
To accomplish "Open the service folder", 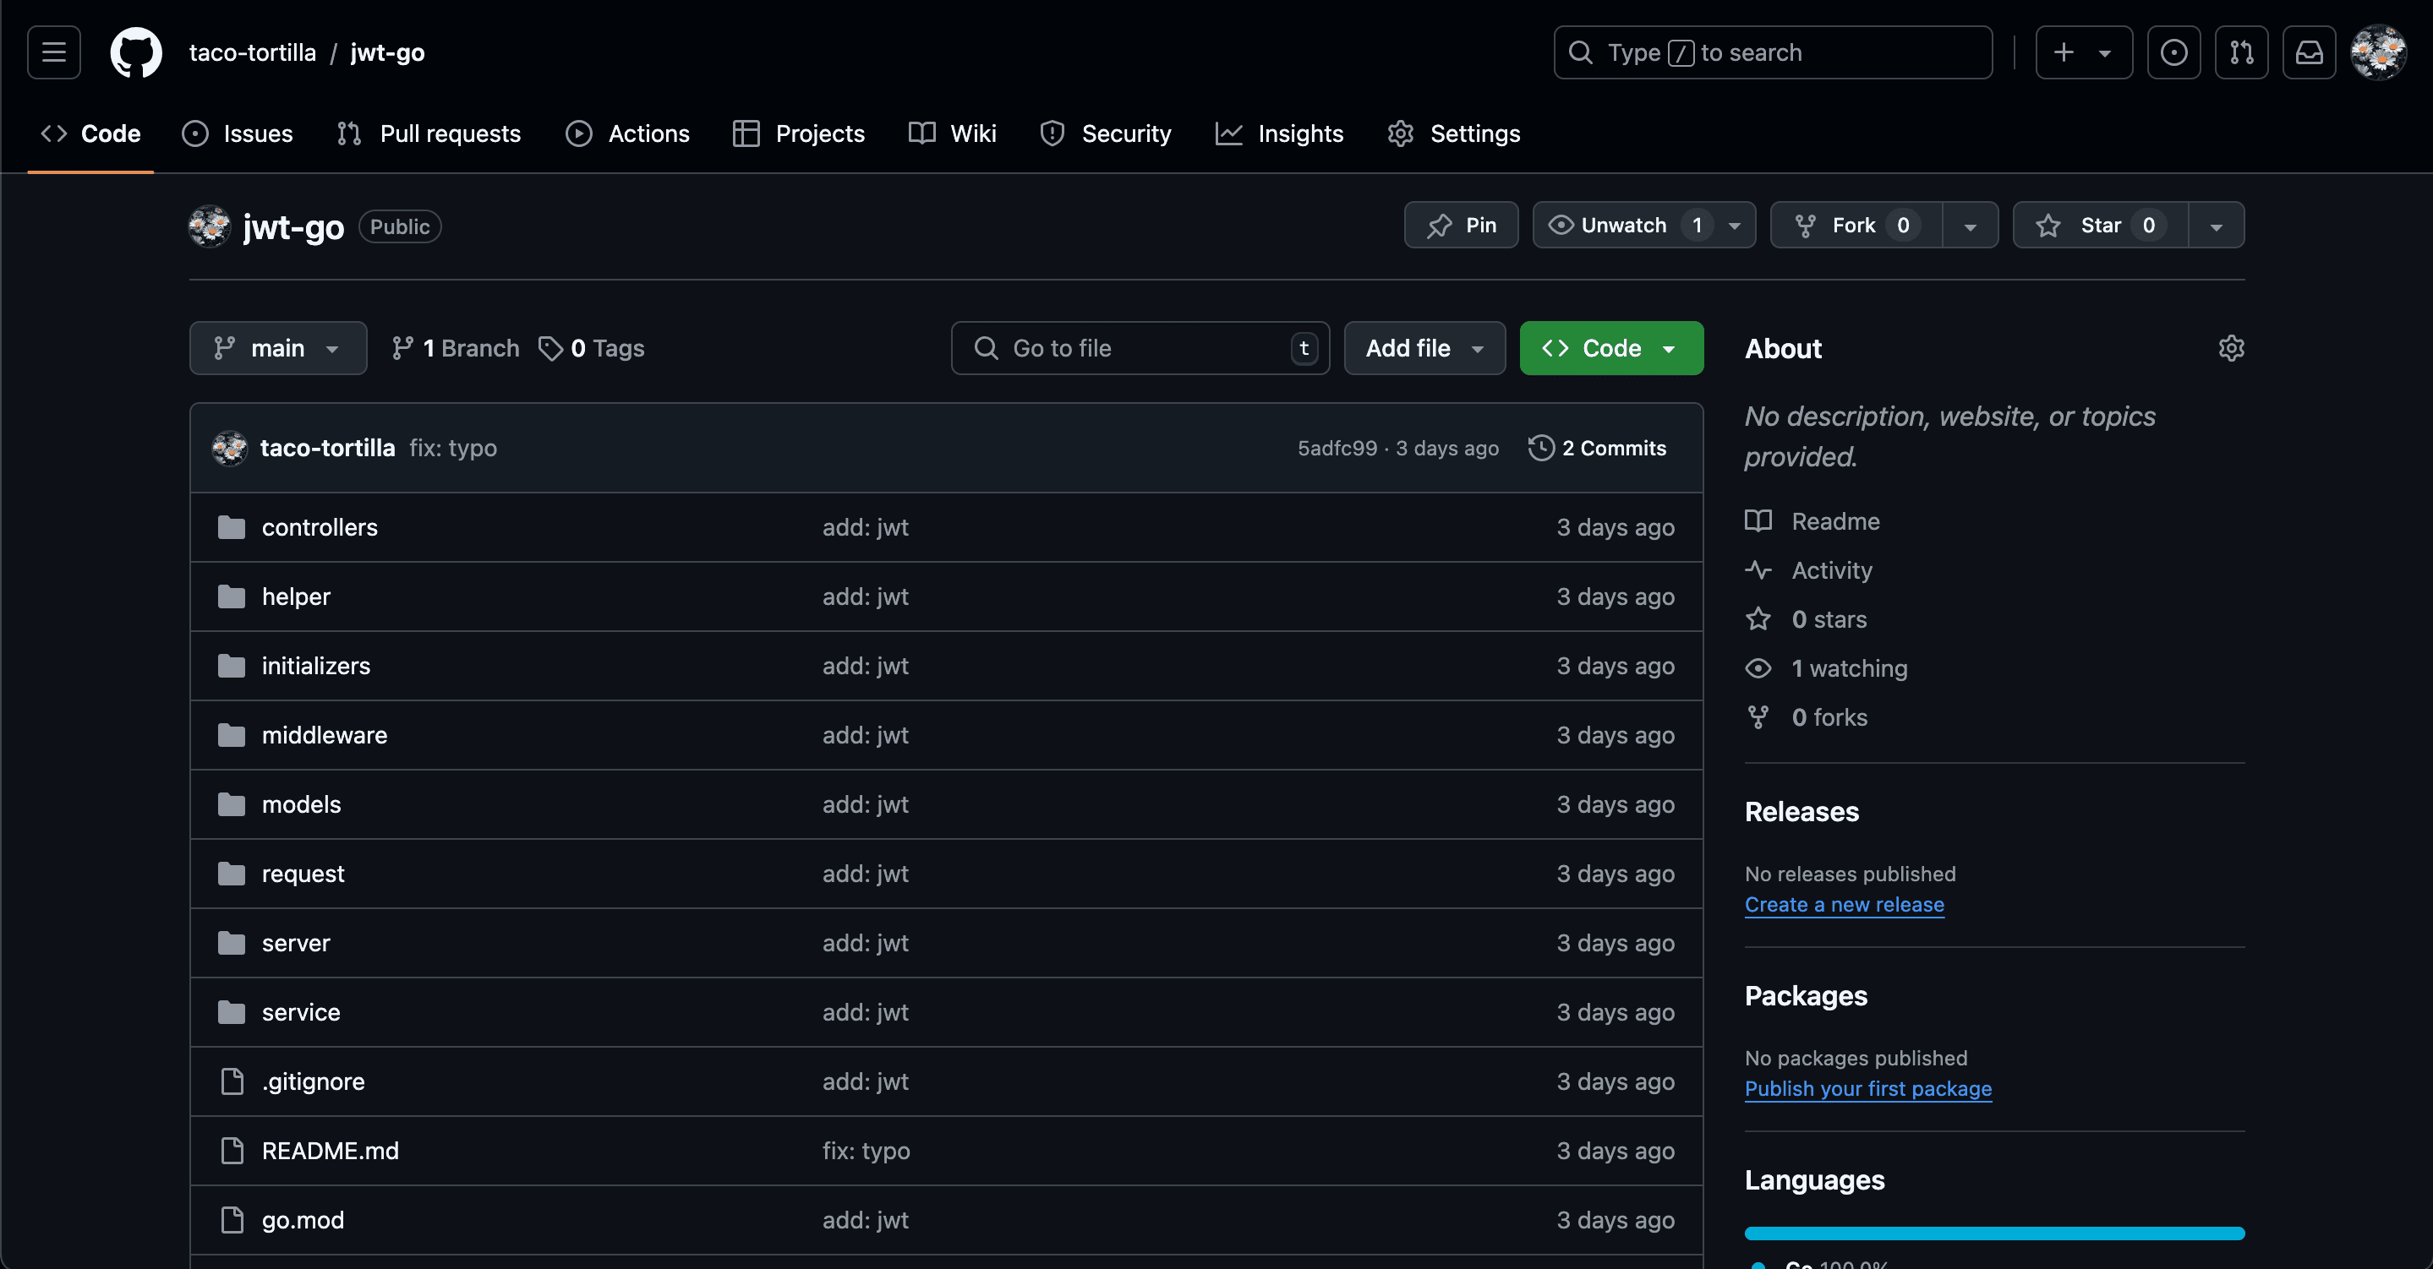I will 300,1012.
